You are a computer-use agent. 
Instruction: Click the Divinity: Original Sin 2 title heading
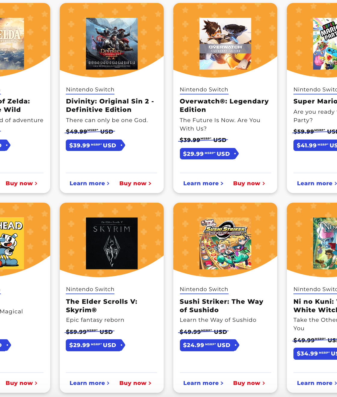pyautogui.click(x=110, y=106)
